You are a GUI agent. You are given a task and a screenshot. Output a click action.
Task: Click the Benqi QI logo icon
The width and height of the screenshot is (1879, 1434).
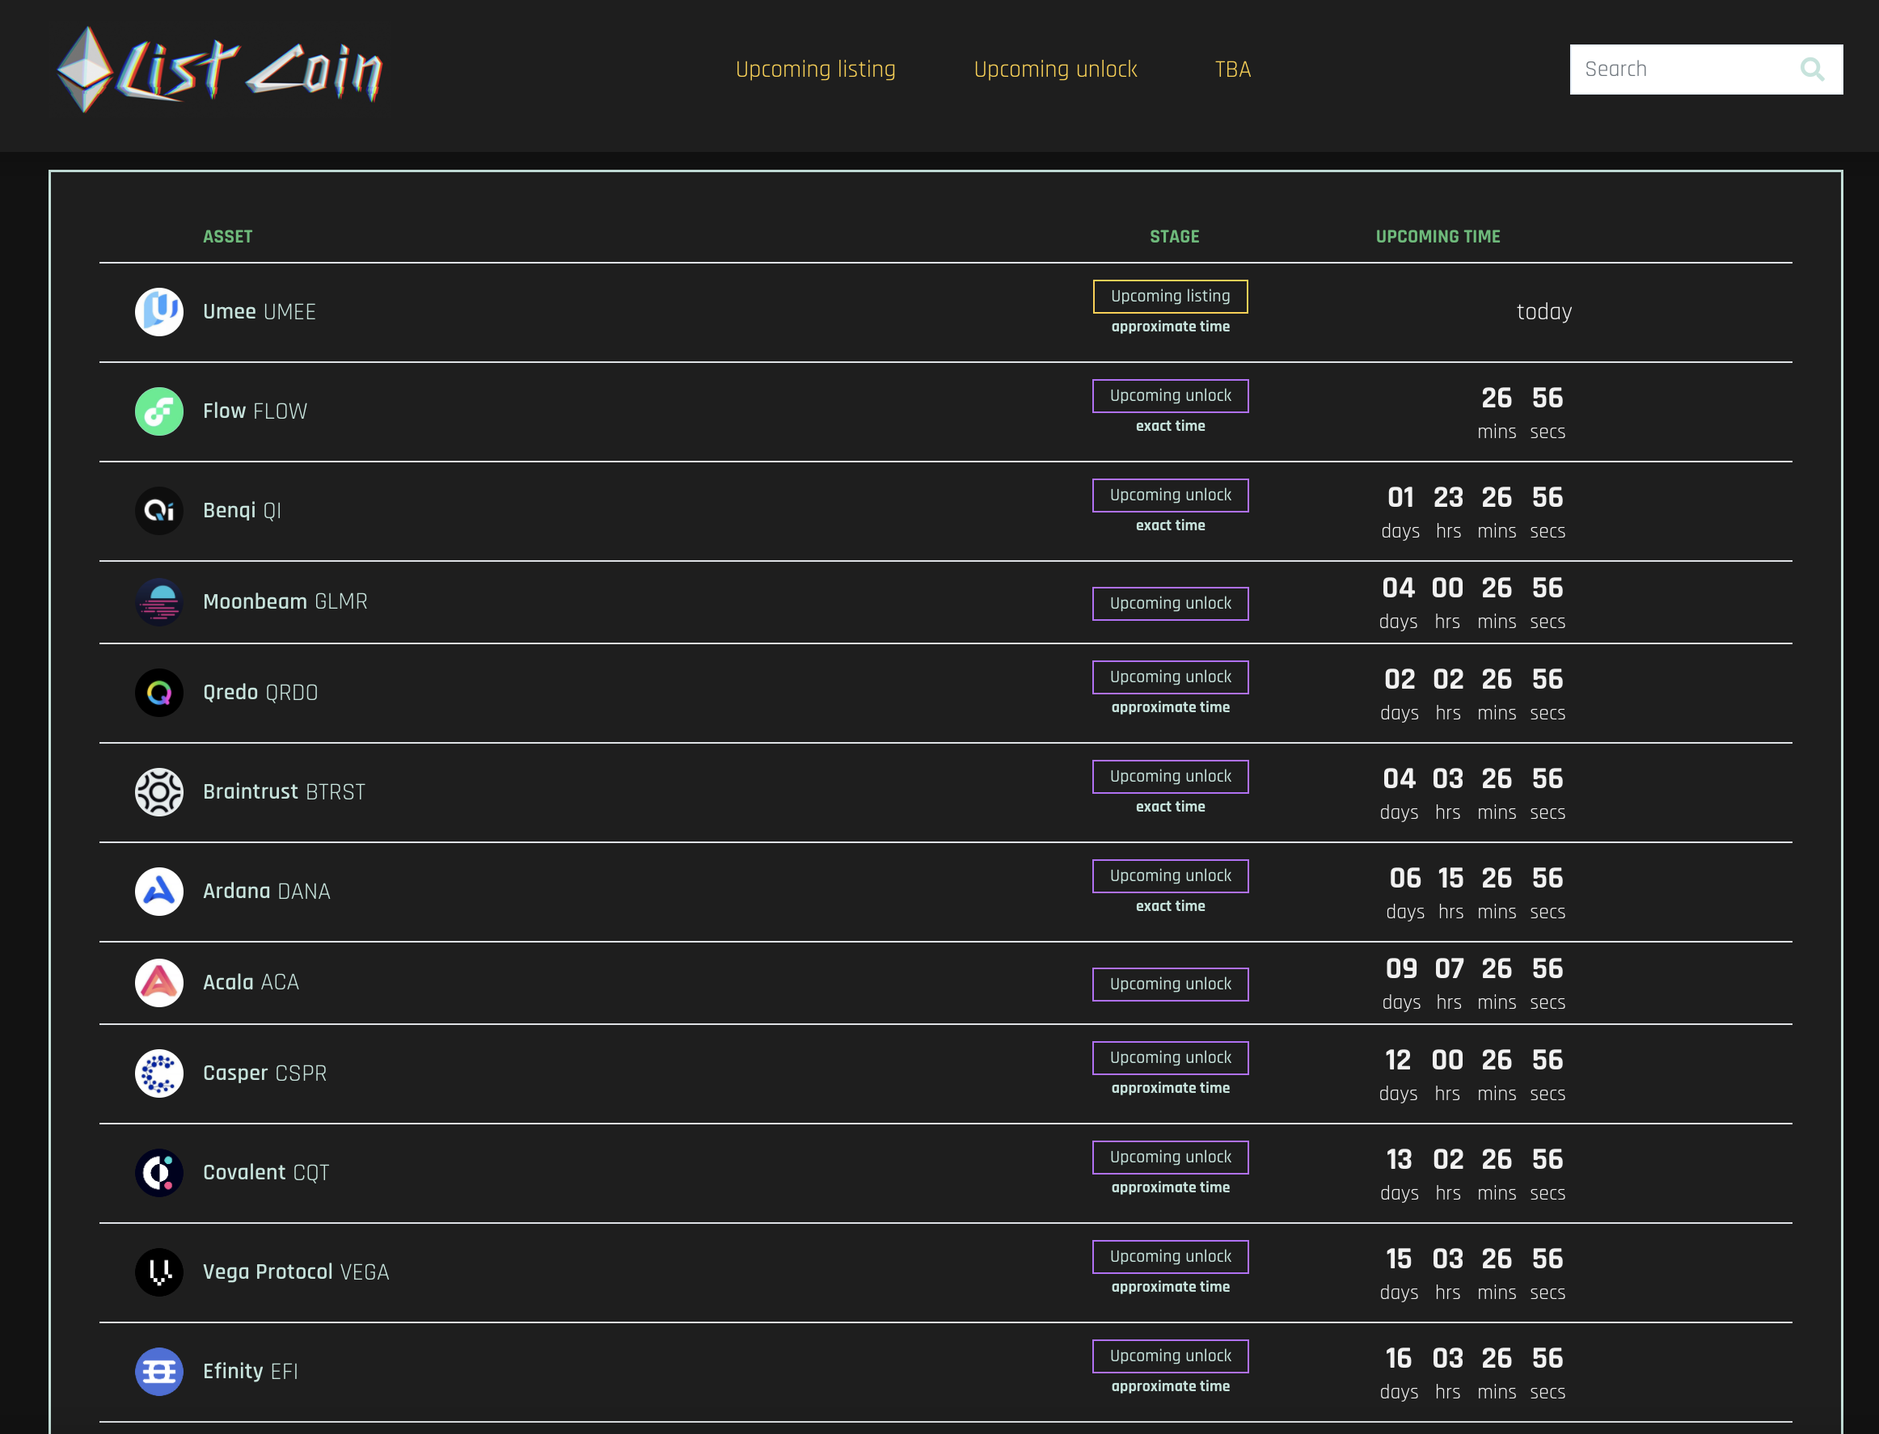[x=158, y=510]
